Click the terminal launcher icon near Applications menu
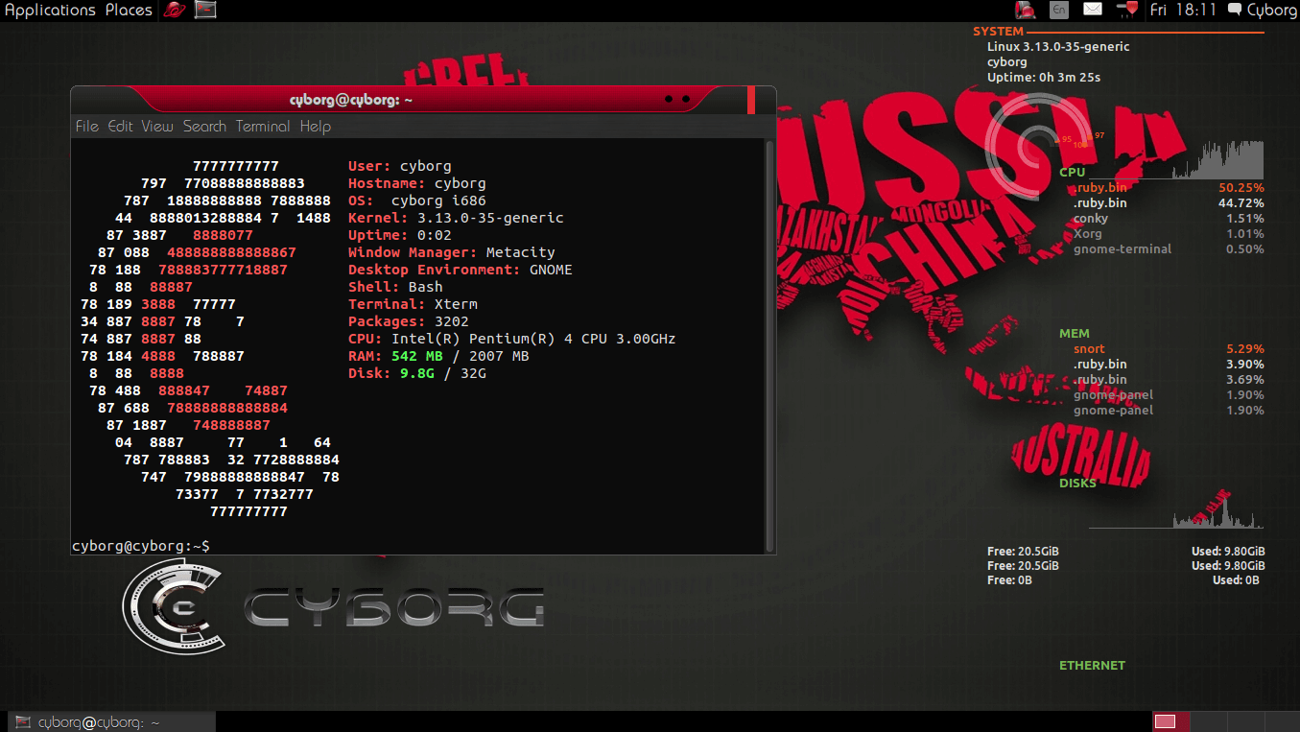This screenshot has width=1300, height=732. 204,11
